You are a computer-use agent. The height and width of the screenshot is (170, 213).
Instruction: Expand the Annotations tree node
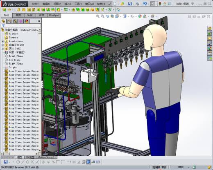2,41
